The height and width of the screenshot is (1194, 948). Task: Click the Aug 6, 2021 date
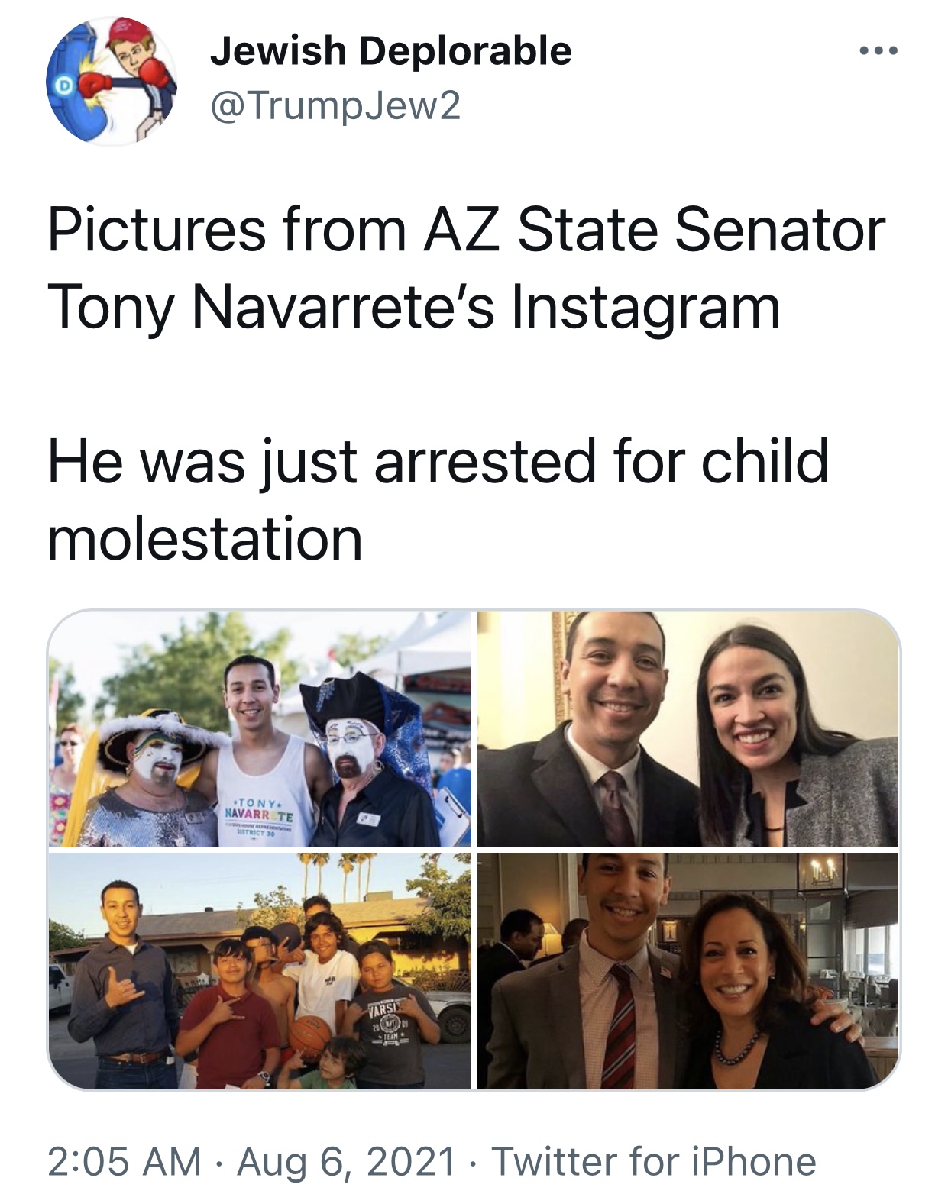pos(347,1162)
